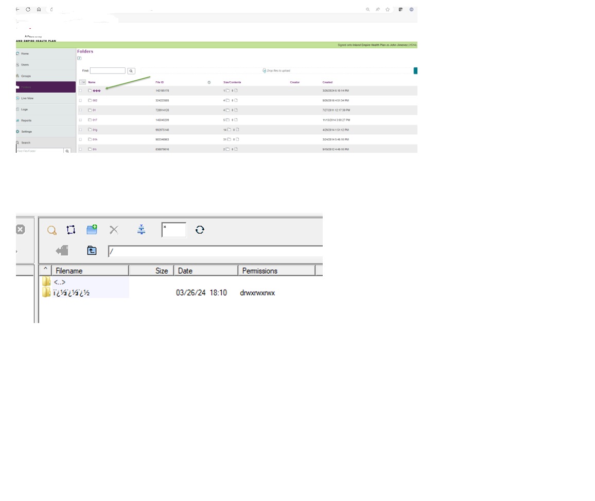Click created date 7/27/2011 12:17:39 PM

coord(336,110)
